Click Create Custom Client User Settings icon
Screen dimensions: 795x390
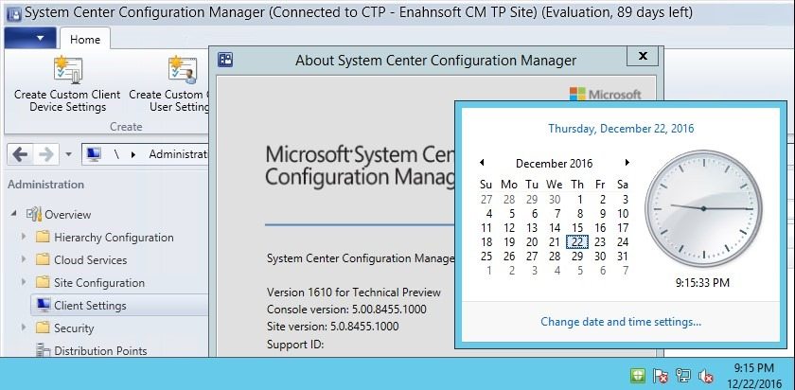click(183, 69)
